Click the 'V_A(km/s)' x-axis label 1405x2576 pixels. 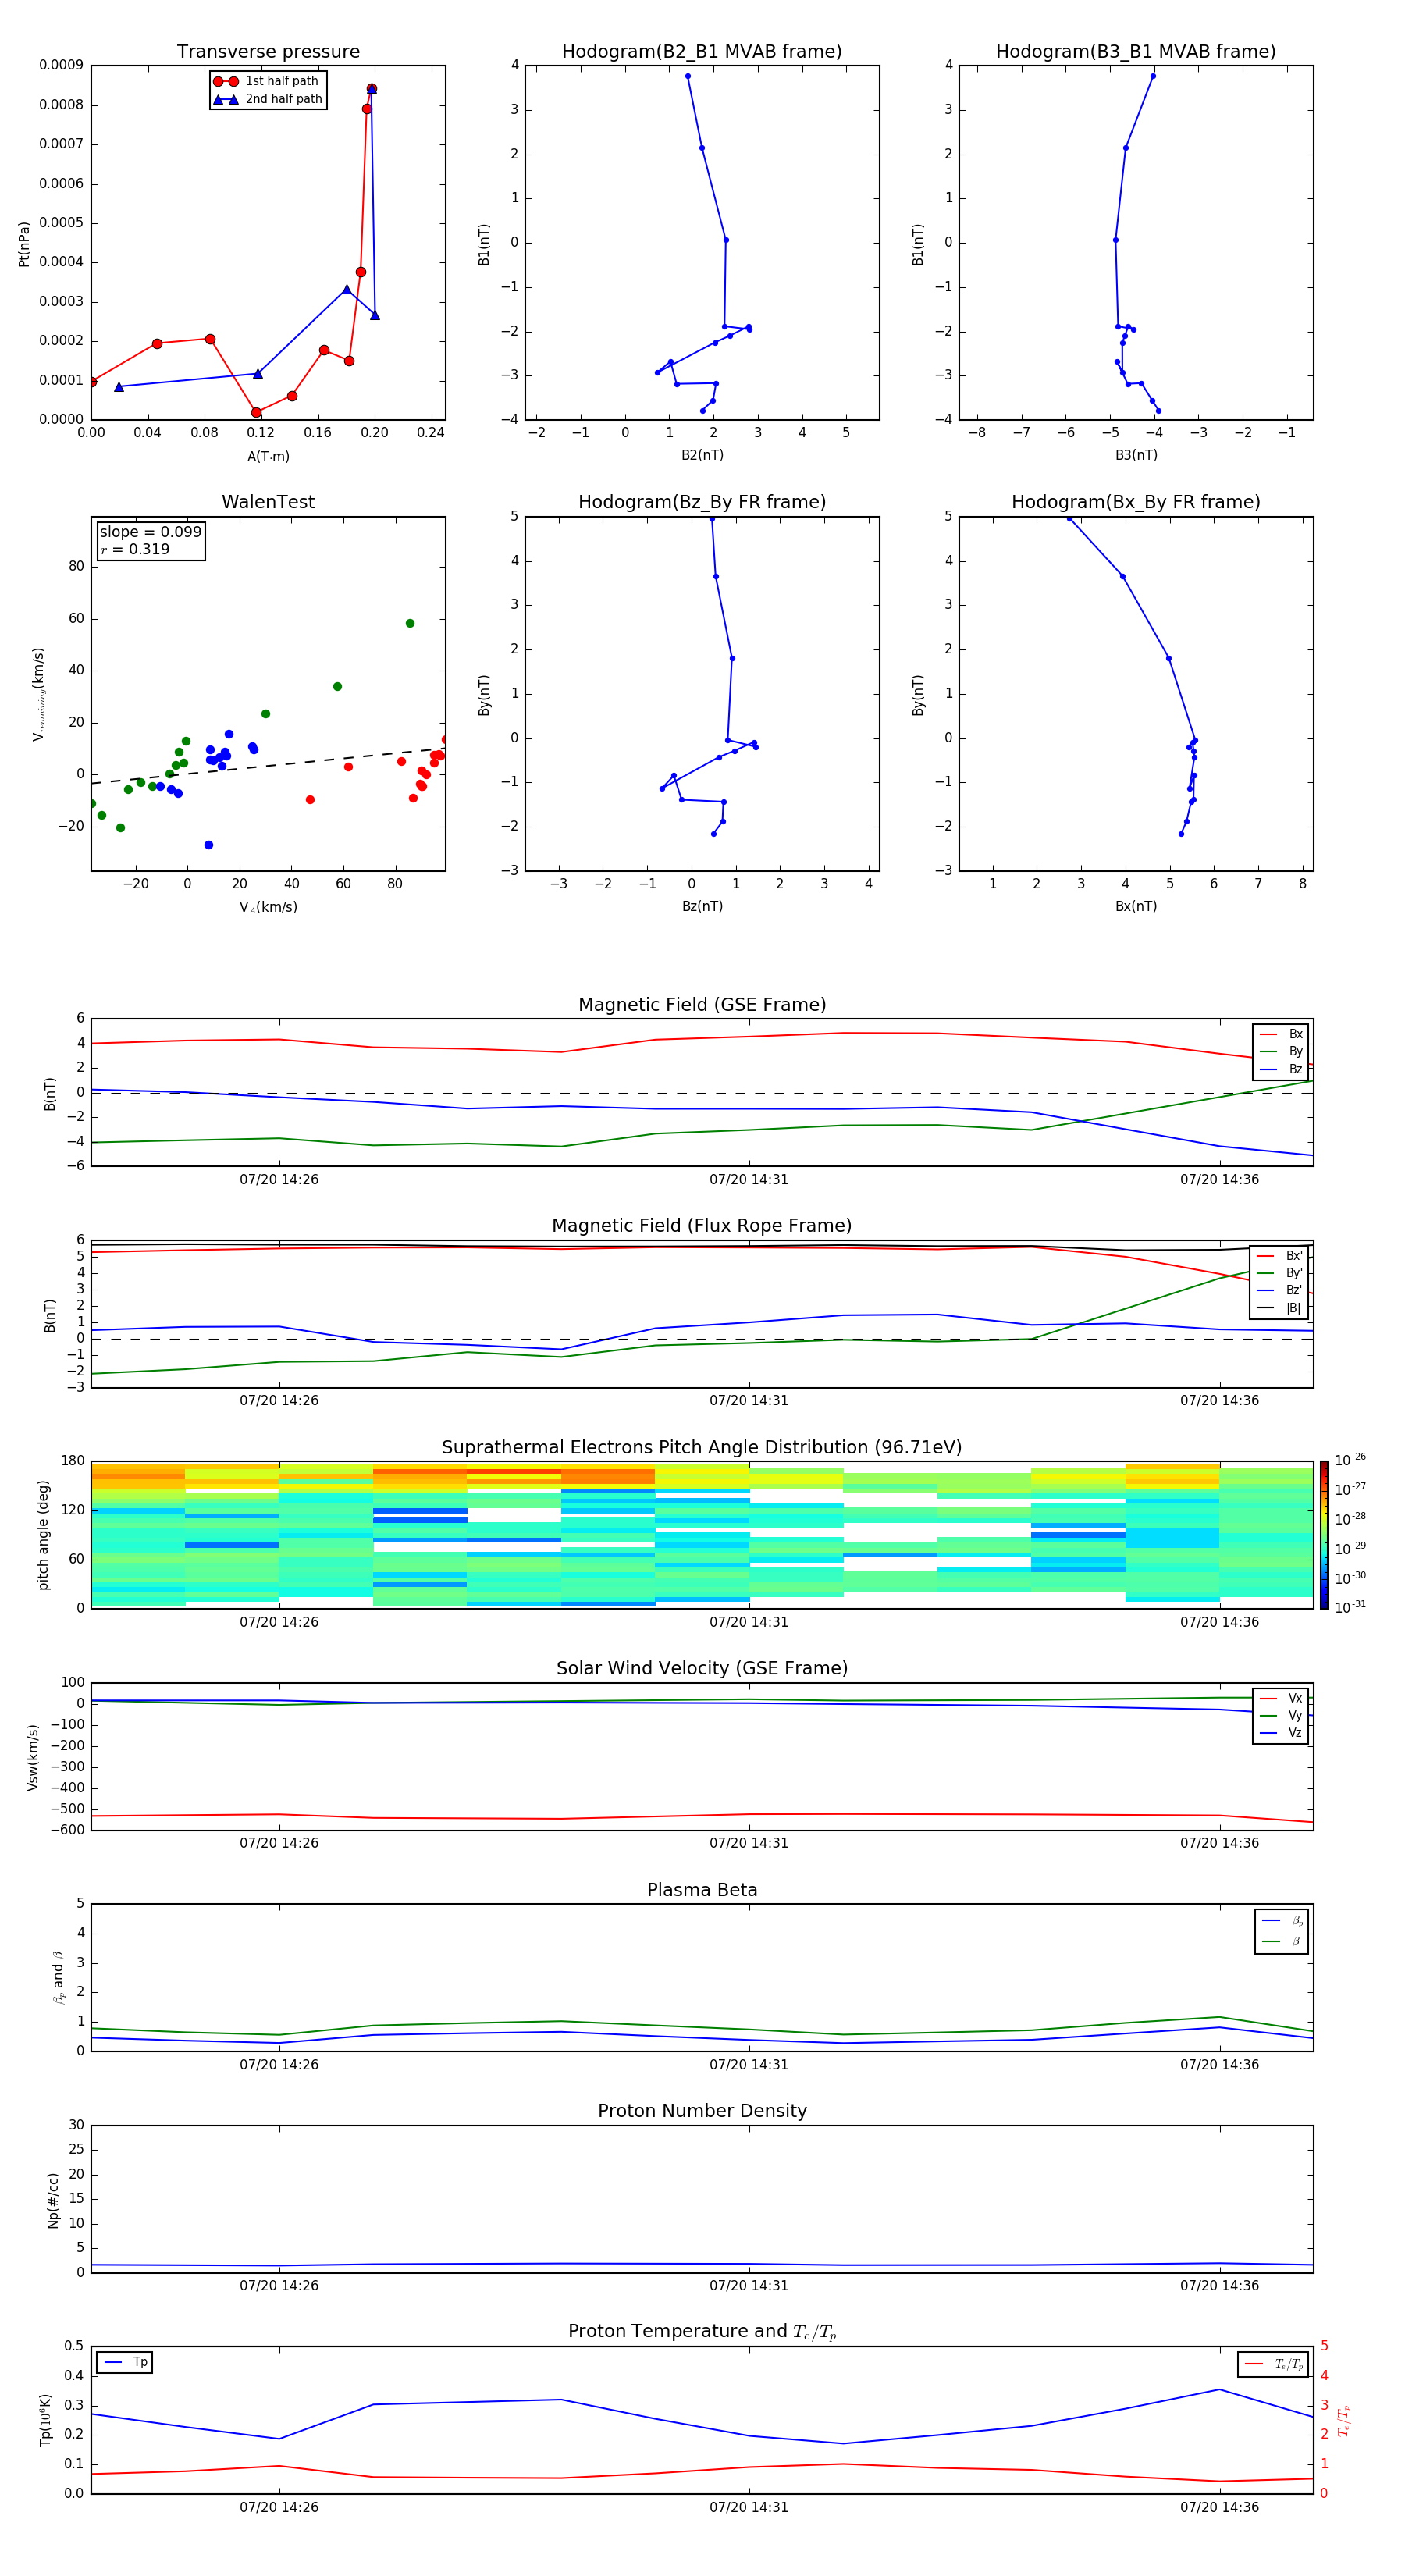pyautogui.click(x=268, y=907)
